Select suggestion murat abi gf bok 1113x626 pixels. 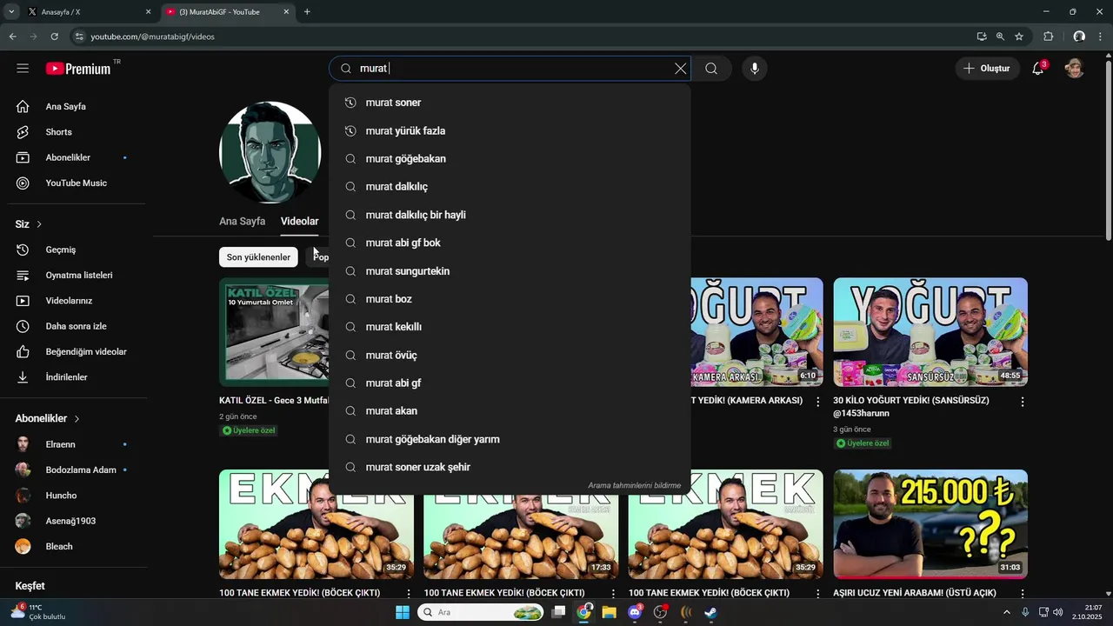click(x=510, y=243)
